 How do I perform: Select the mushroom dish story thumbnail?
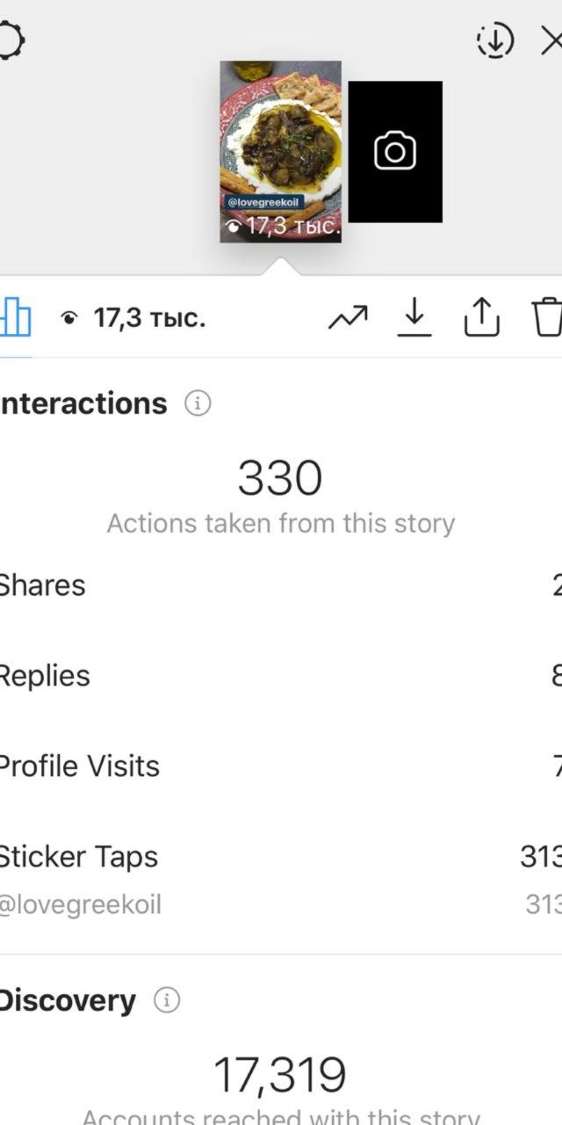click(280, 151)
